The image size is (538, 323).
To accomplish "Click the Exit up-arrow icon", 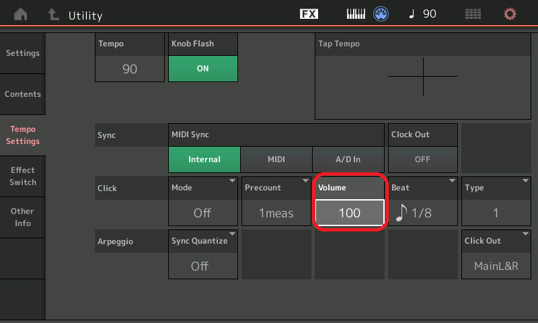I will (52, 14).
